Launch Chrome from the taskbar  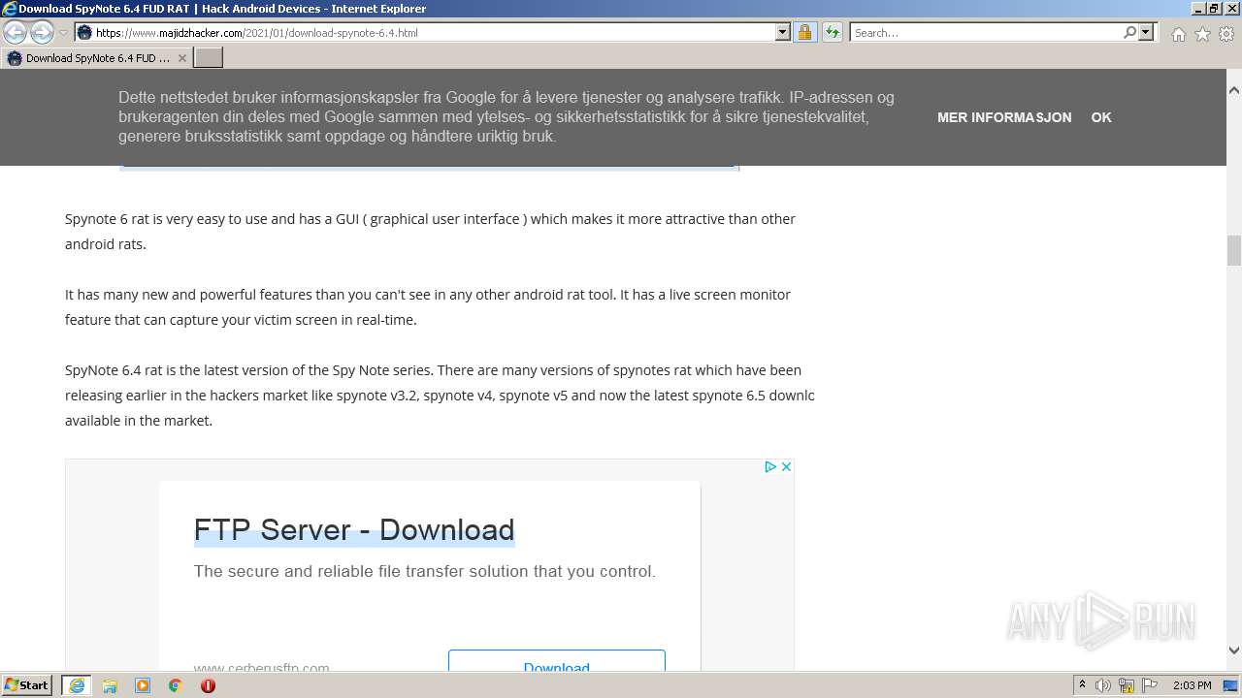176,685
